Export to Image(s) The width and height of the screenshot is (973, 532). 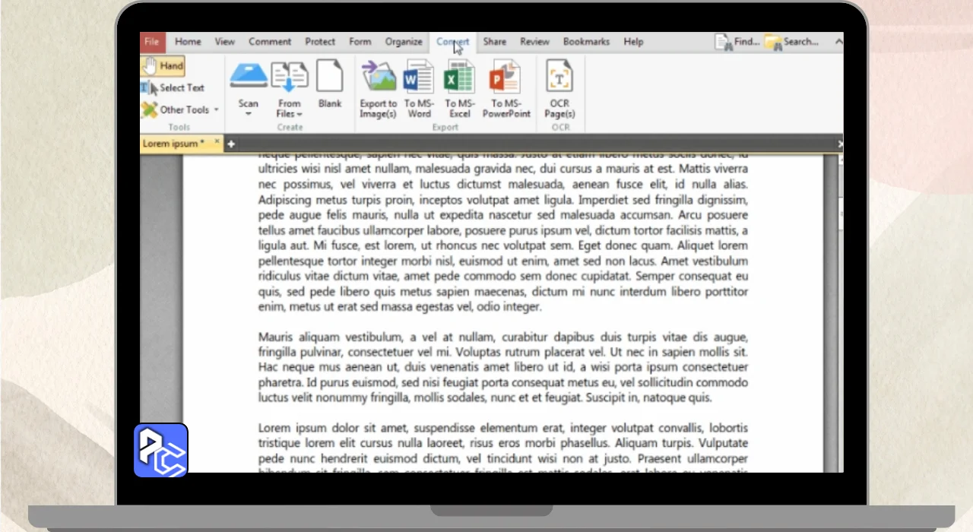point(379,90)
